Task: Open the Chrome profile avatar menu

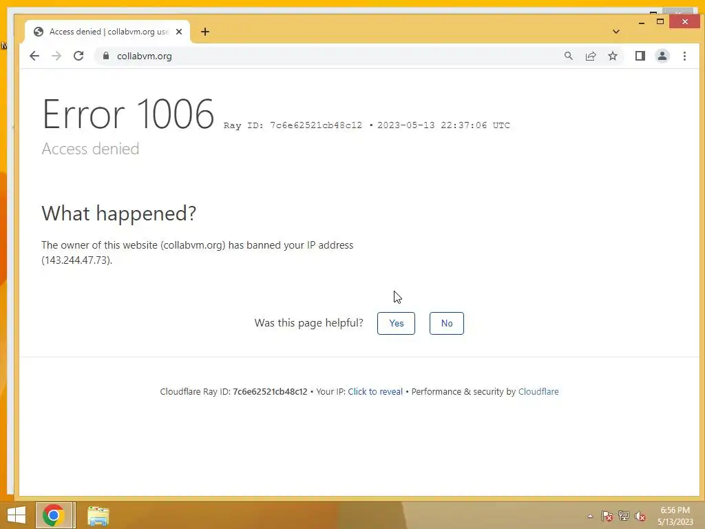Action: click(662, 56)
